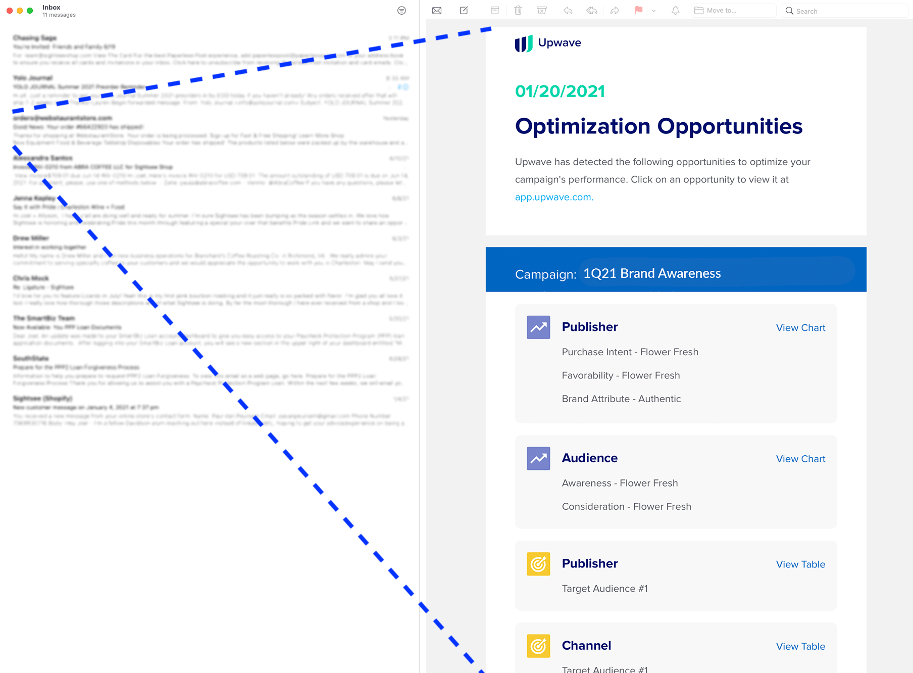The width and height of the screenshot is (913, 673).
Task: Click the 01/20/2021 date
Action: (560, 91)
